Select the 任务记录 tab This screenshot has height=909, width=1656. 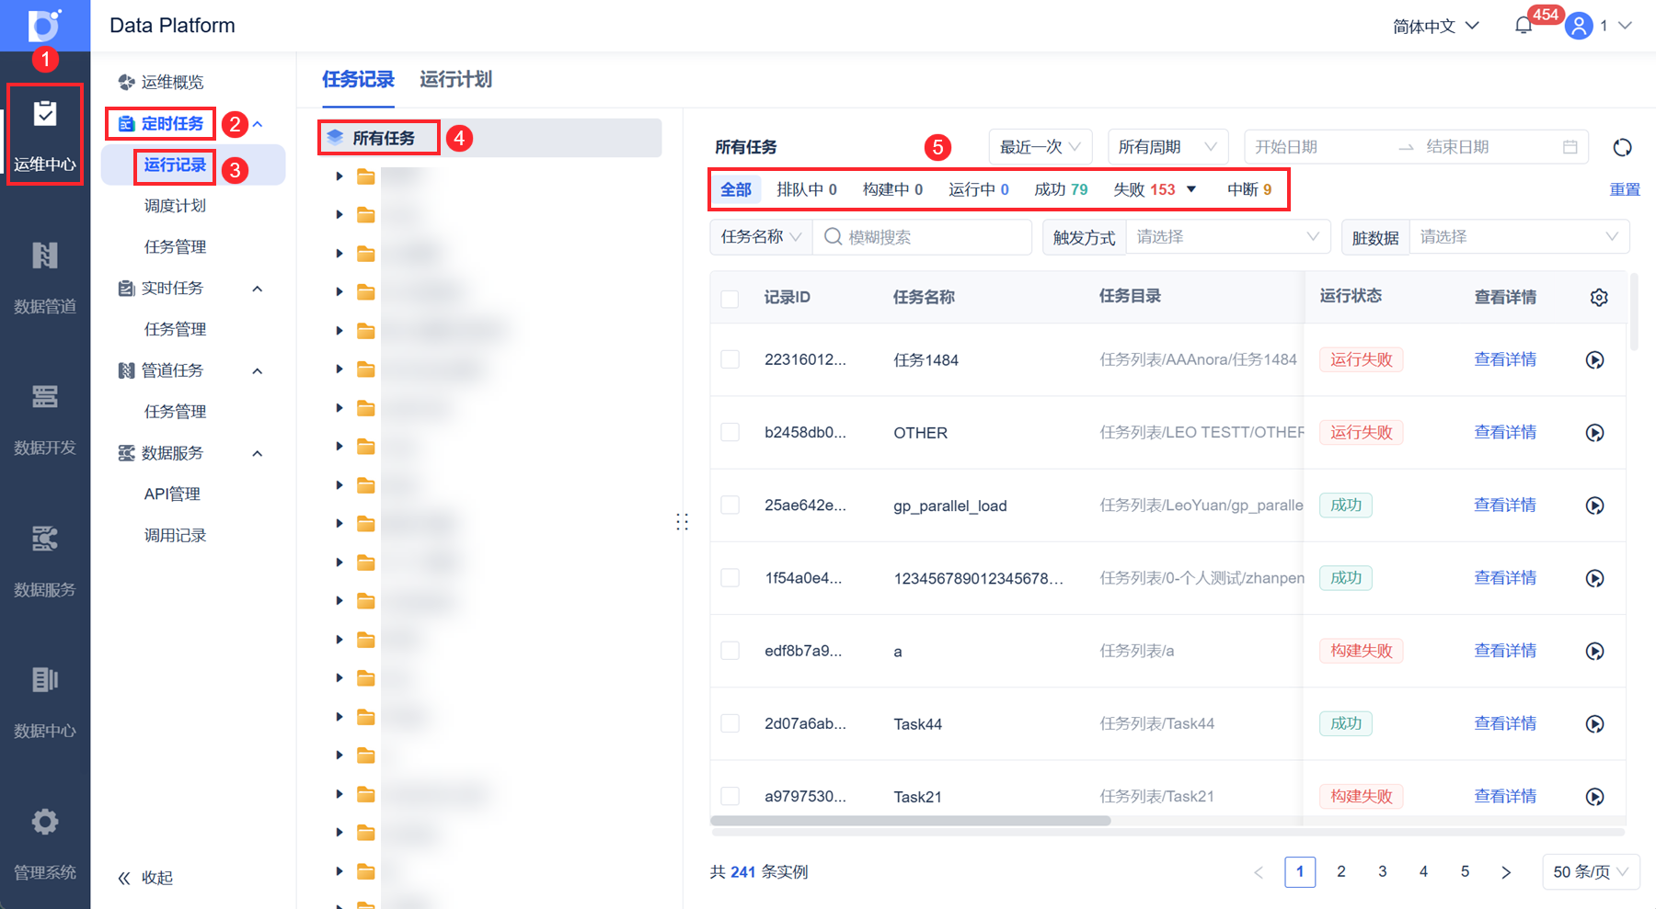358,80
